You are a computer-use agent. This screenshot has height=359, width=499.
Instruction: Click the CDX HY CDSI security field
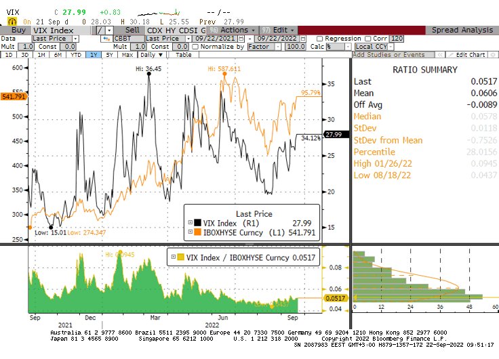[176, 30]
